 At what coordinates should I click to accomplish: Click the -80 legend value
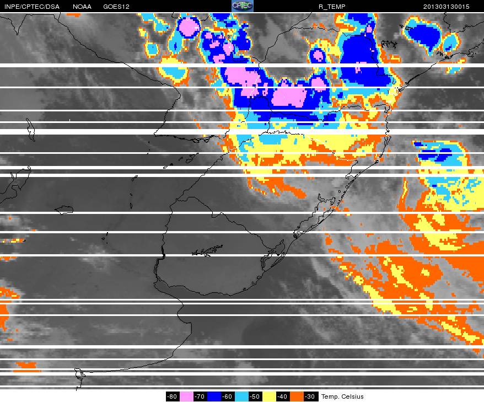(x=173, y=396)
